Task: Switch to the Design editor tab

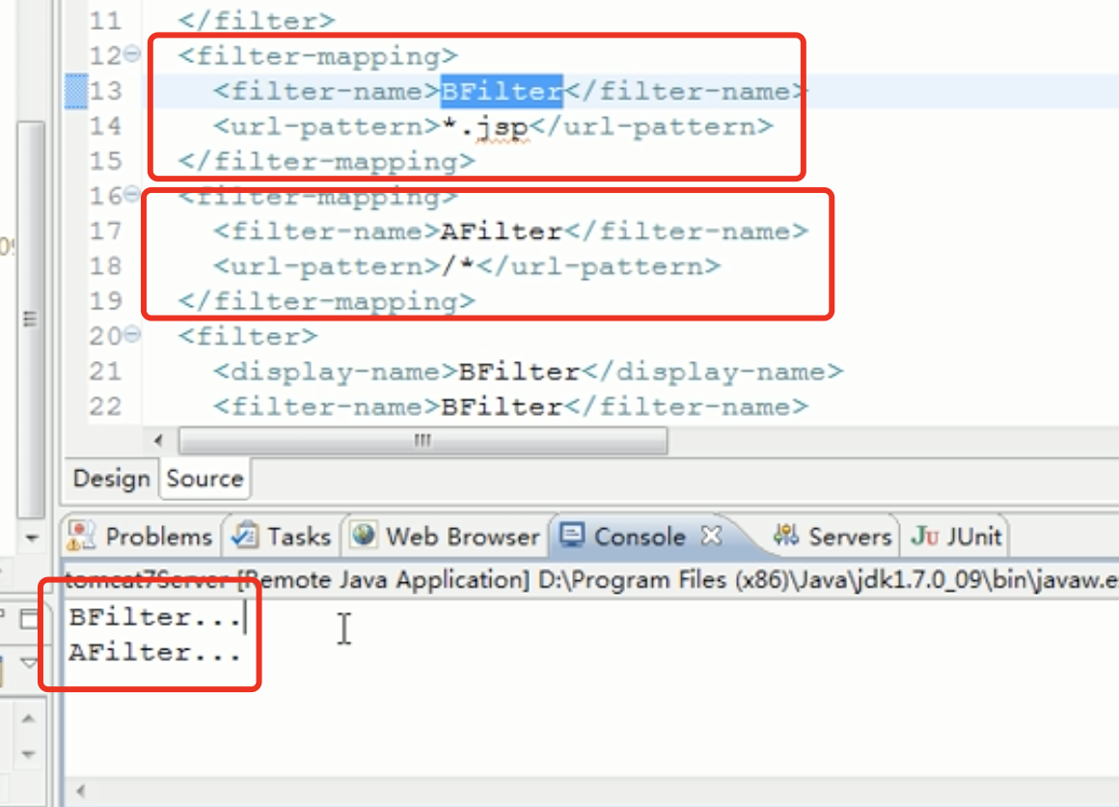Action: (x=111, y=478)
